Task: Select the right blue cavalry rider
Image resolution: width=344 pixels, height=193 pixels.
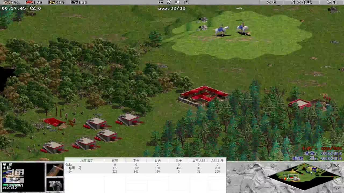Action: pos(243,28)
